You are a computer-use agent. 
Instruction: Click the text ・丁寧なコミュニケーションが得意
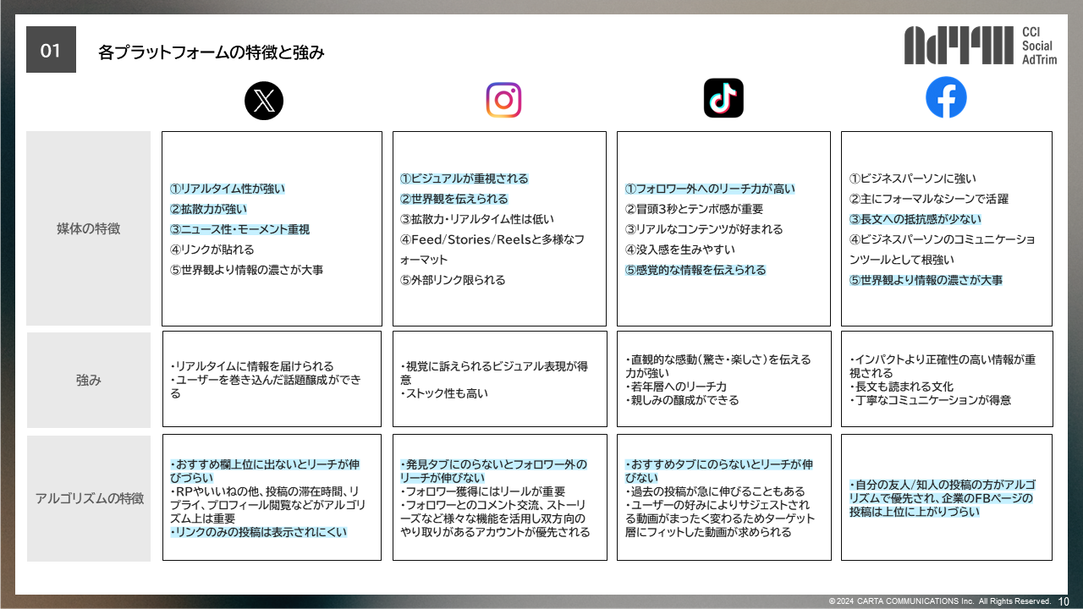tap(930, 400)
